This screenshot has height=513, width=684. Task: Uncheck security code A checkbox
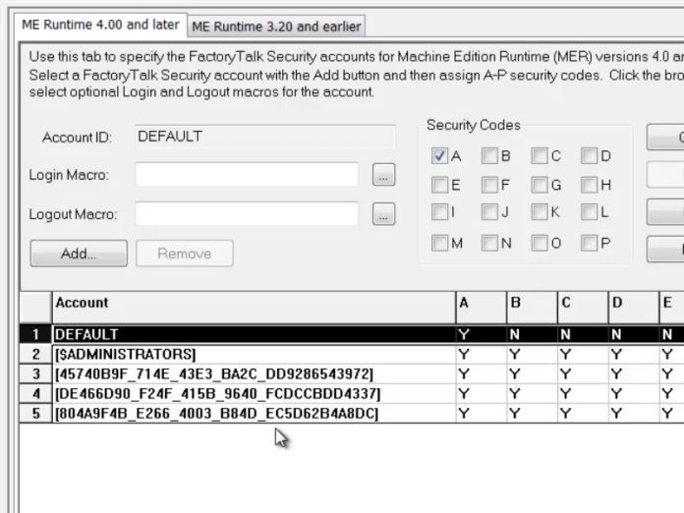[x=440, y=155]
